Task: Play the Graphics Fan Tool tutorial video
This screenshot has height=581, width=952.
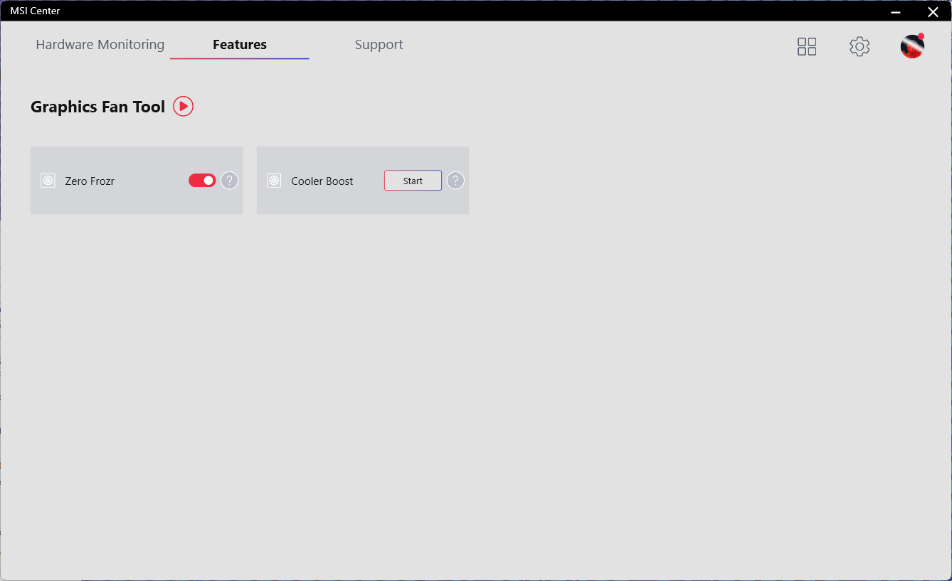Action: [183, 107]
